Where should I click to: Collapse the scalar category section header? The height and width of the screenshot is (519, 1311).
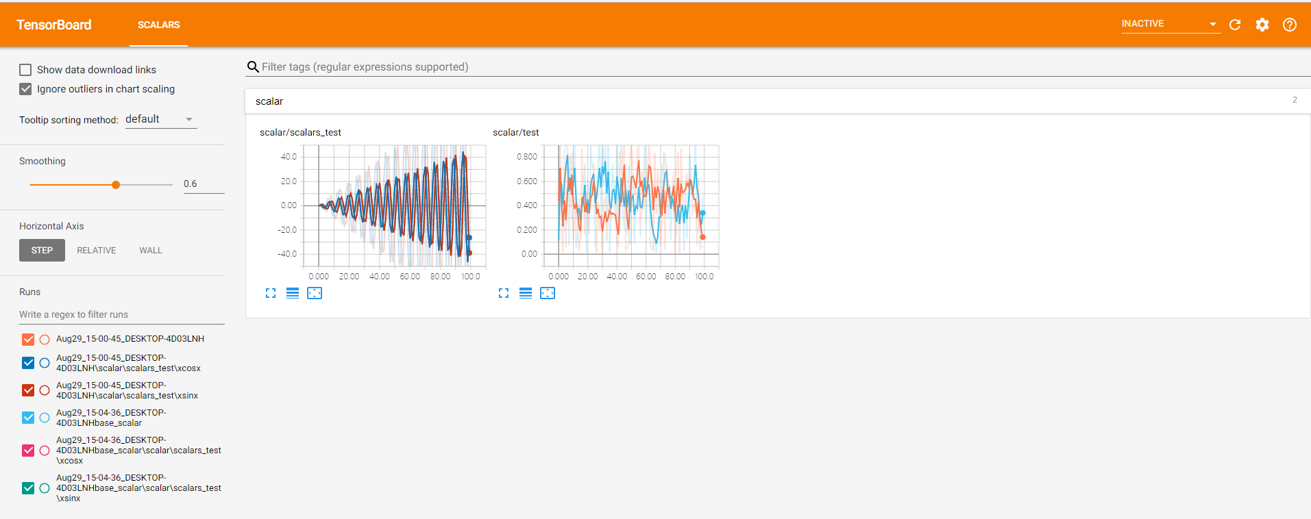pos(778,101)
